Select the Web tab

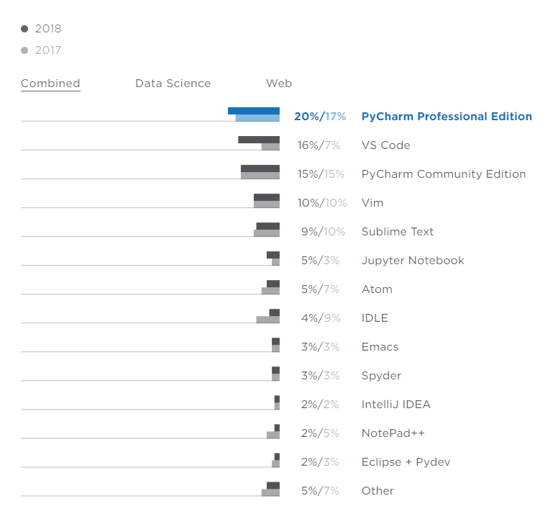coord(279,84)
